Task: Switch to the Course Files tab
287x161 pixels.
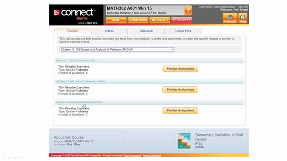Action: (x=183, y=31)
